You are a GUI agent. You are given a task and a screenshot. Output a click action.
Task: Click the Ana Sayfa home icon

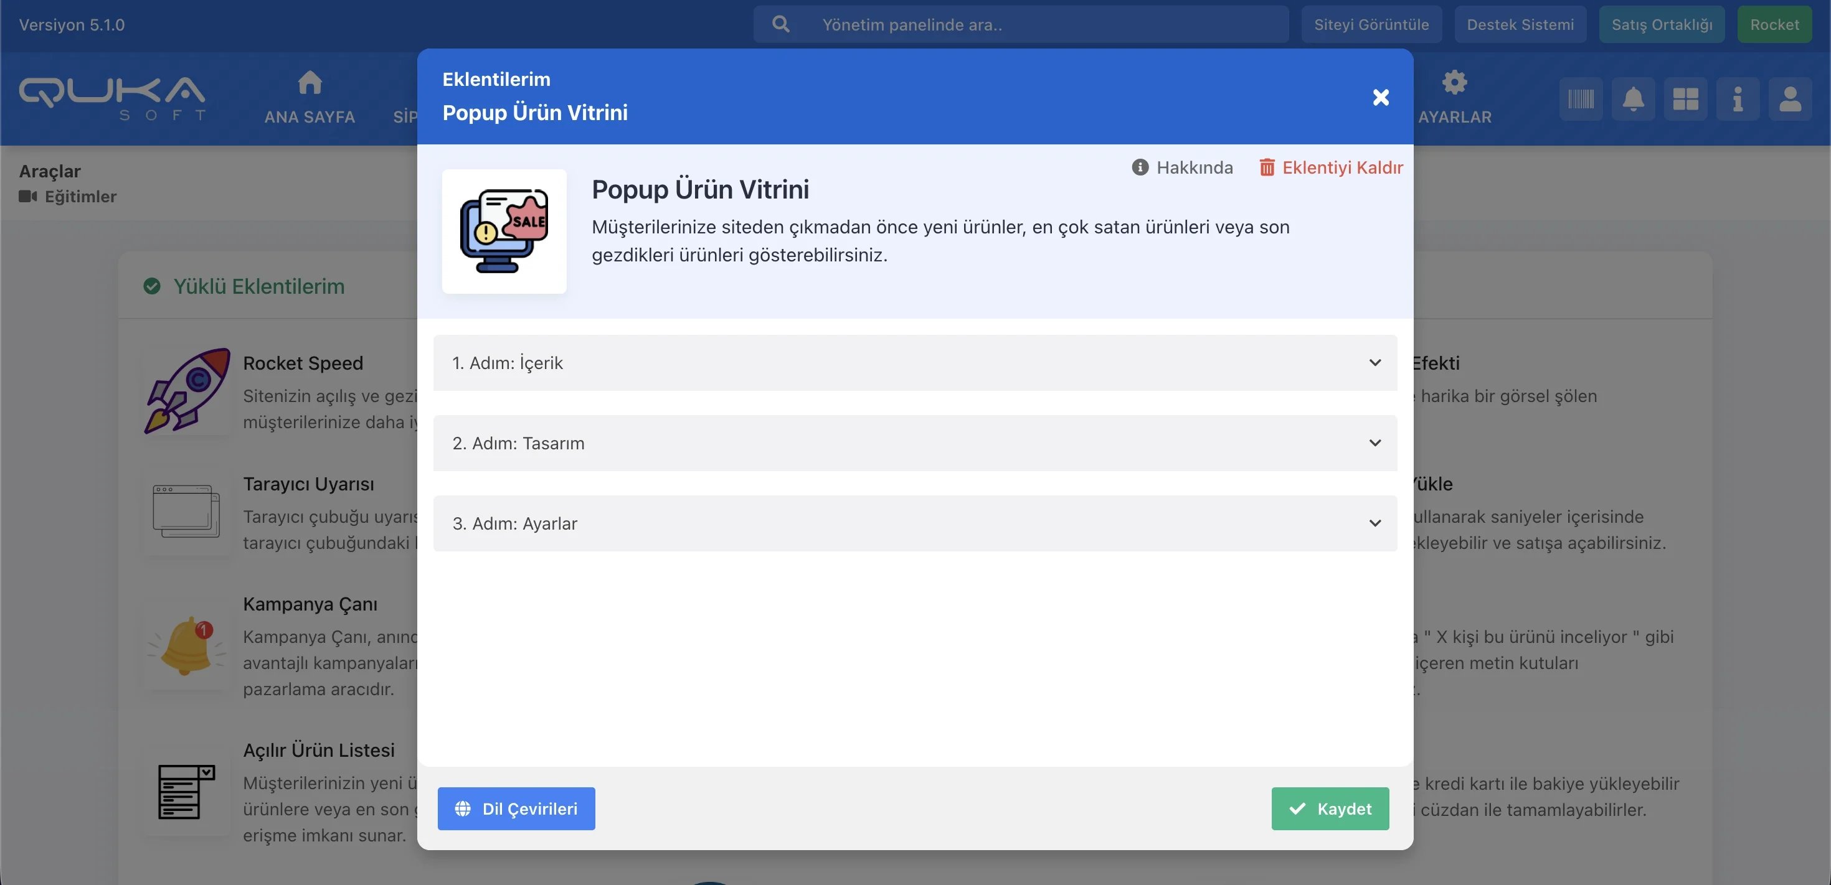[309, 82]
